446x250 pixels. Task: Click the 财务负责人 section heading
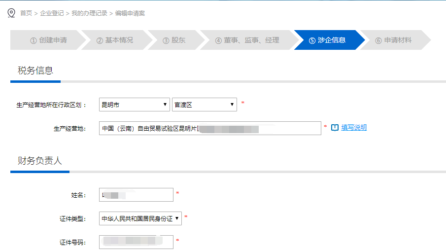coord(40,161)
